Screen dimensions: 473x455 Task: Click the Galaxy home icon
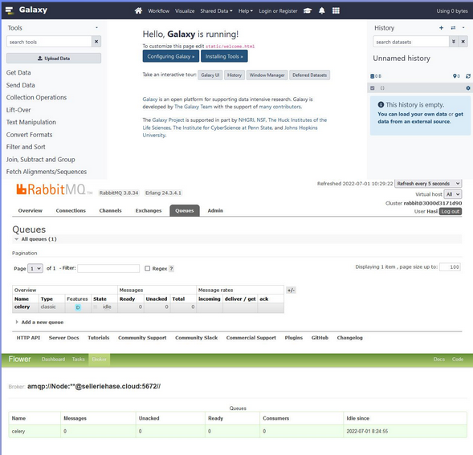click(x=138, y=11)
